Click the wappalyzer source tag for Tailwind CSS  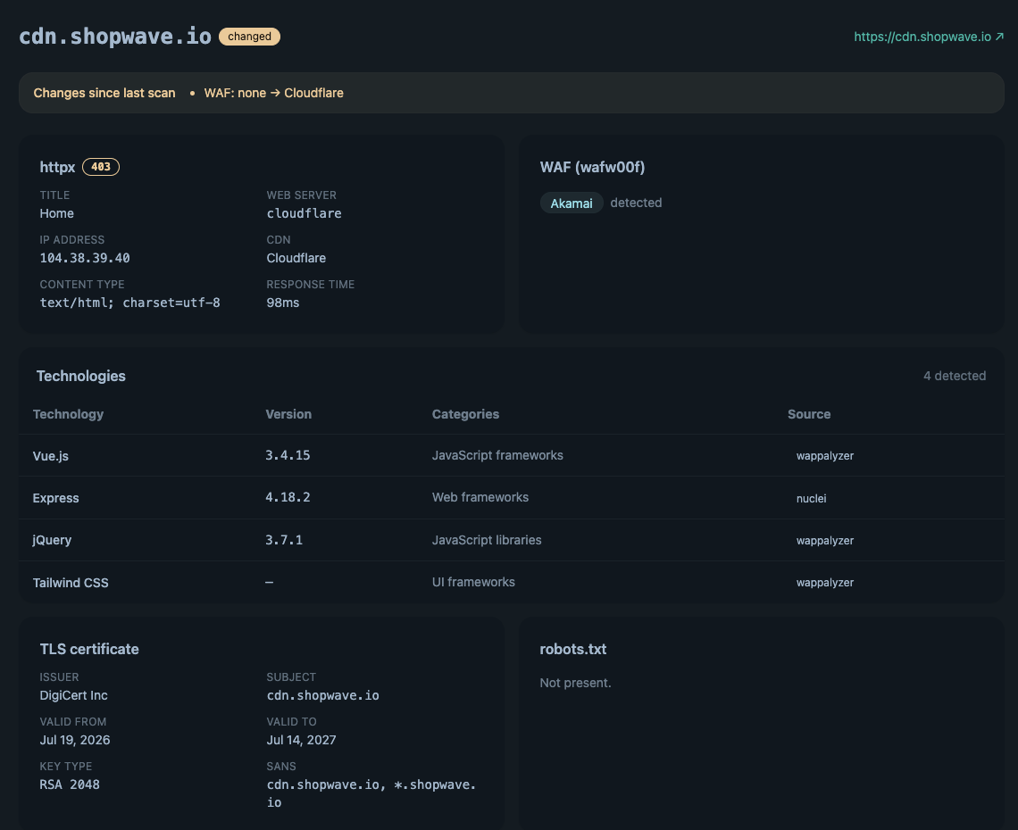[825, 583]
